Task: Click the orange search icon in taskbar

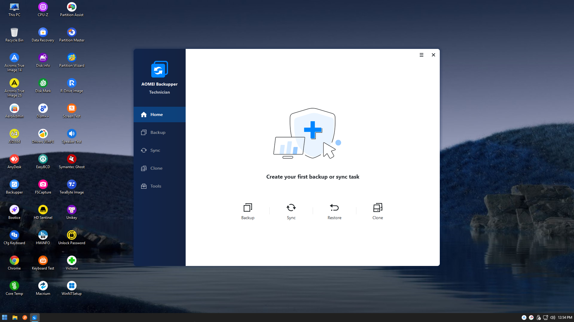Action: 25,318
